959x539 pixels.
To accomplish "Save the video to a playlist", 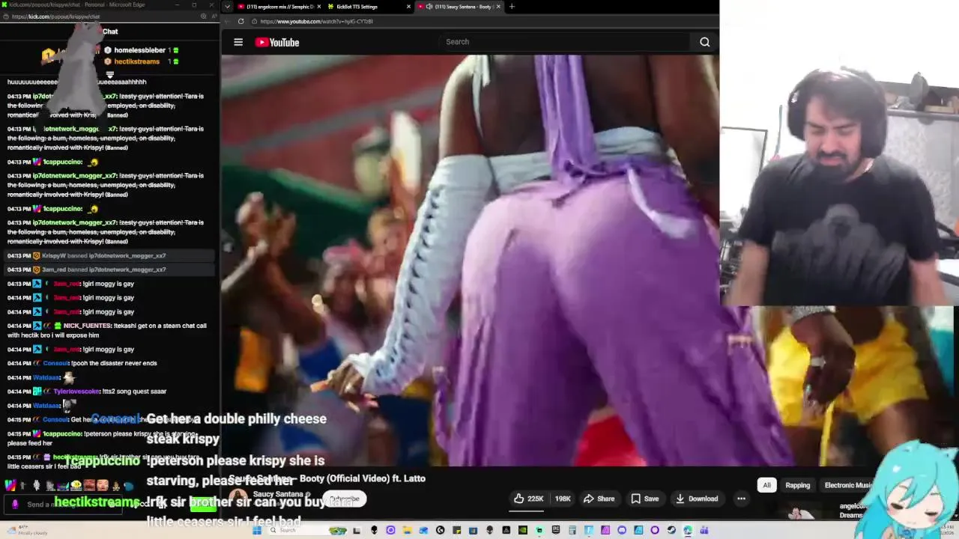I will click(644, 499).
